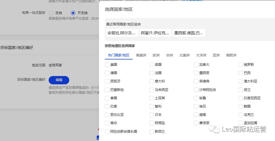Screen dimensions: 275x141
Task: Check the 英国 country checkbox
Action: [x=152, y=65]
